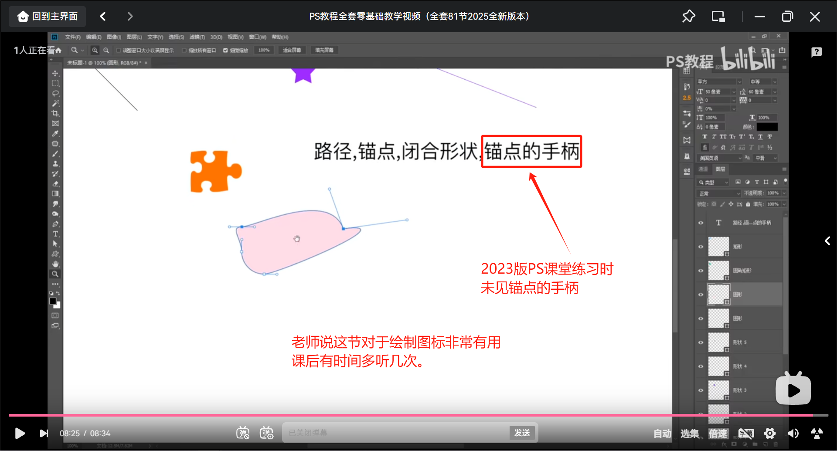Click 回到主界面 button
This screenshot has height=451, width=837.
(48, 17)
